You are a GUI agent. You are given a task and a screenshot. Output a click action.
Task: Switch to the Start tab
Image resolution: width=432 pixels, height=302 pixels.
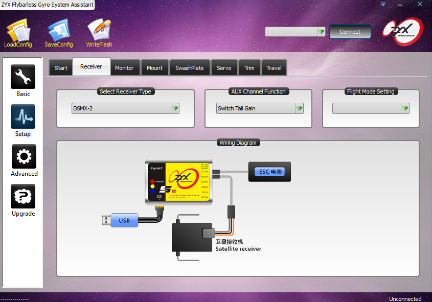coord(61,68)
